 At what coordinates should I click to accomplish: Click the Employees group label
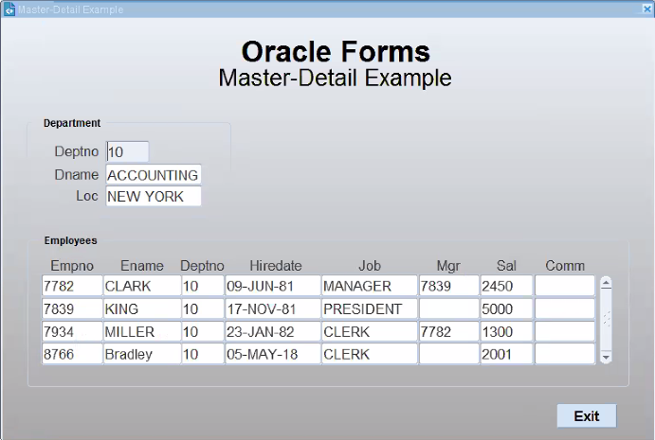(x=70, y=240)
